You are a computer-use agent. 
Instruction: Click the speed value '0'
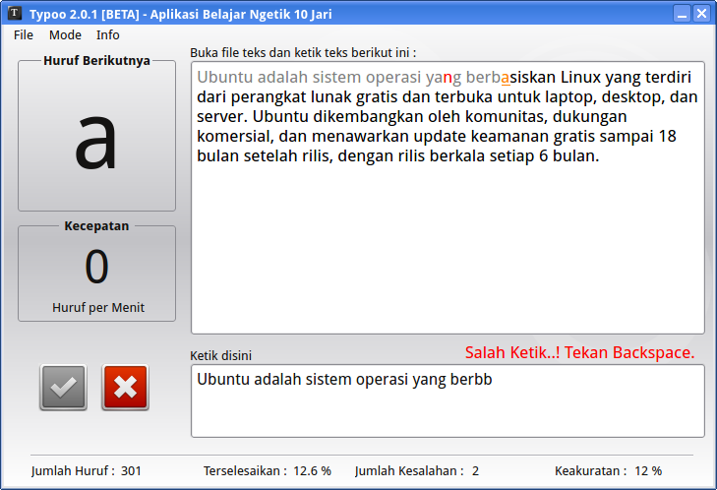pos(96,267)
